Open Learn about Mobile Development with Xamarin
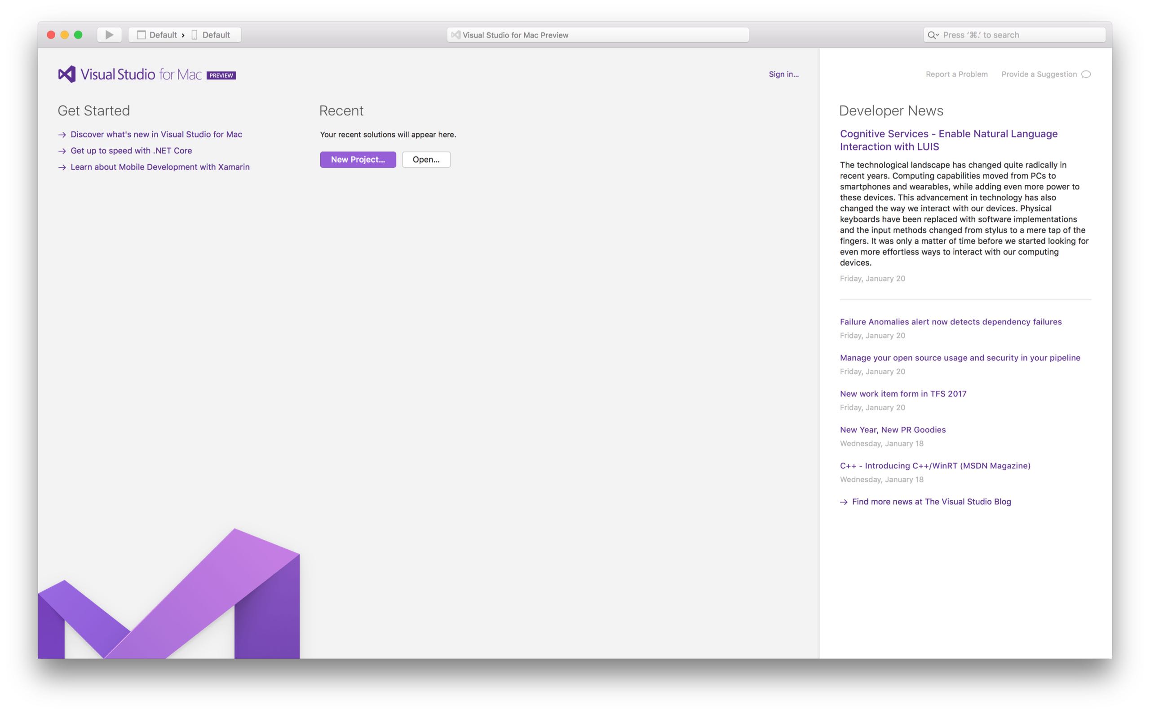1150x713 pixels. [160, 167]
